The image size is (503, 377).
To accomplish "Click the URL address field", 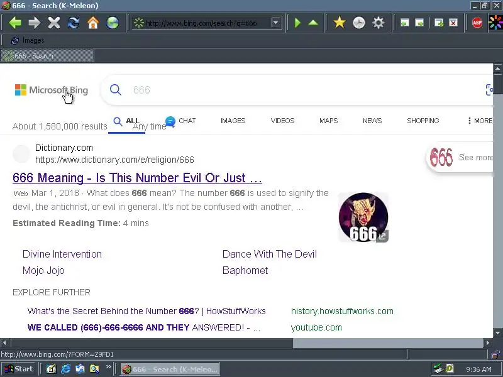I will [207, 23].
